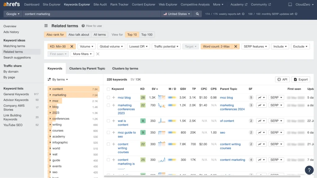Open the floating help icon bottom right
Viewport: 317px width, 178px height.
(309, 170)
